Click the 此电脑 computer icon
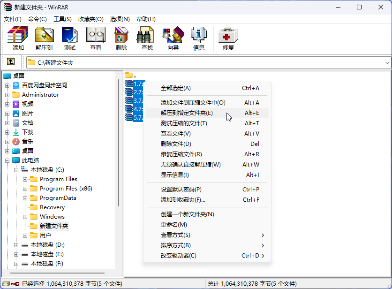The width and height of the screenshot is (392, 289). tap(16, 160)
